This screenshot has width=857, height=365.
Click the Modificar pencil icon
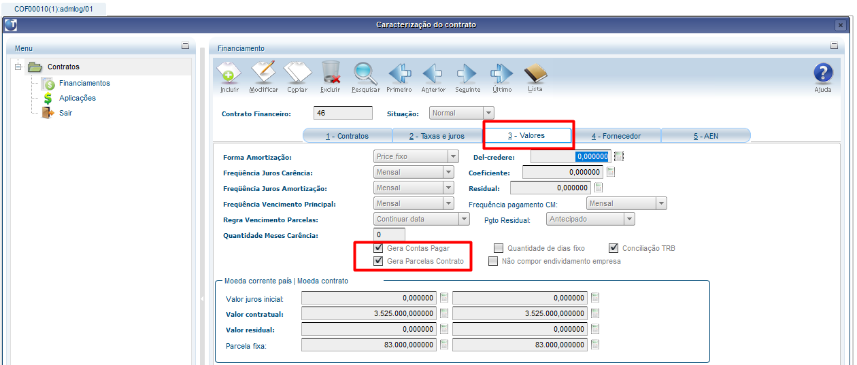click(x=263, y=73)
